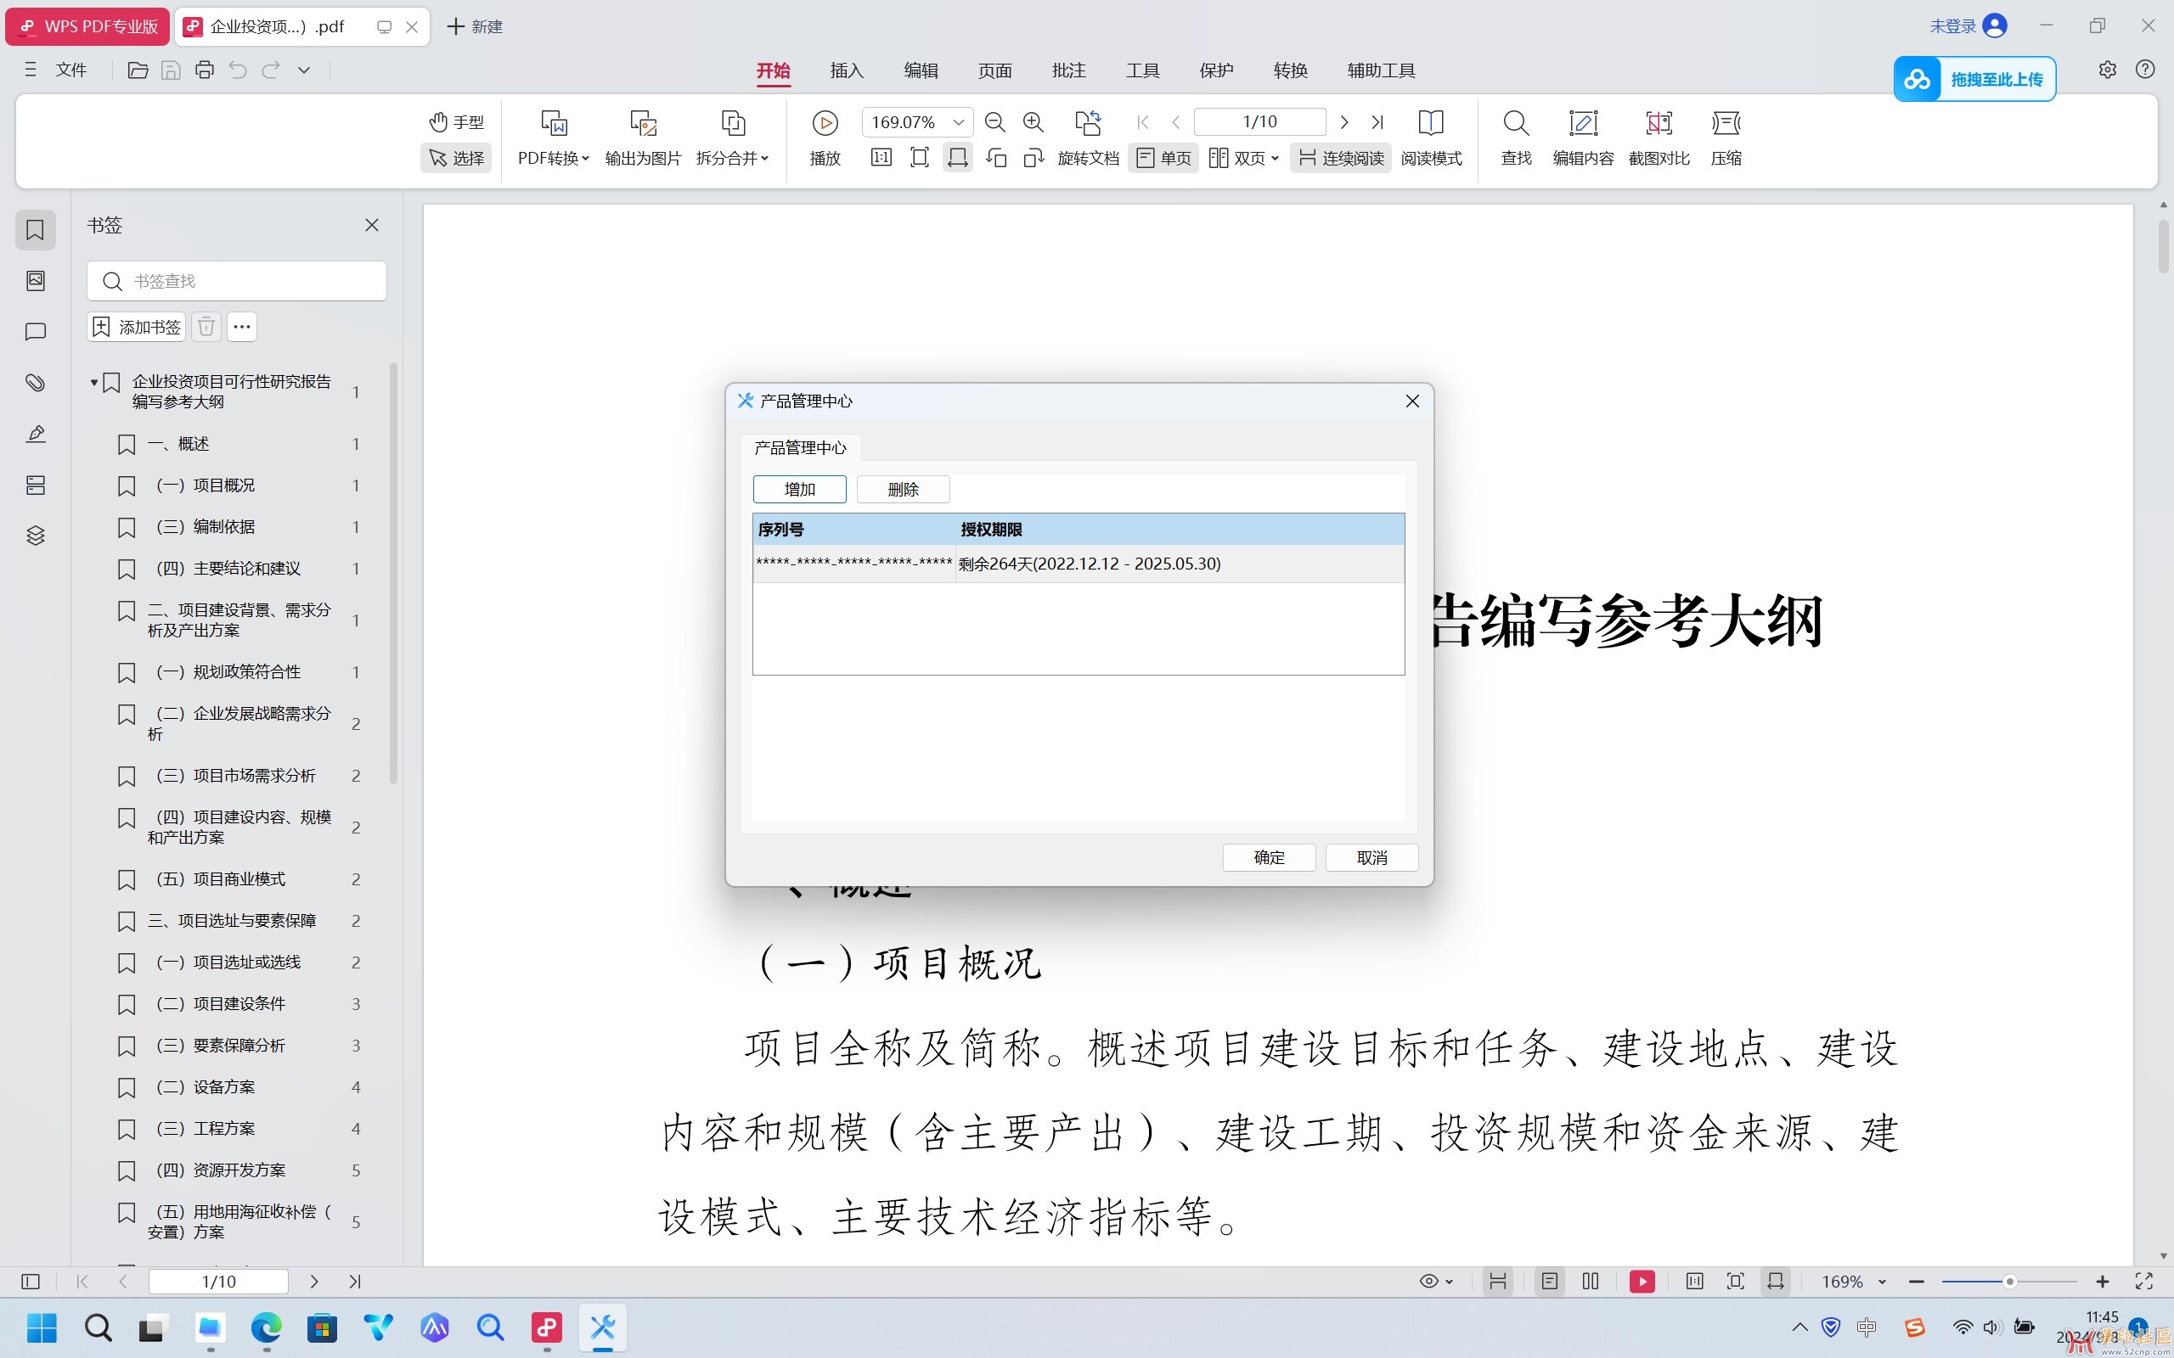The width and height of the screenshot is (2174, 1358).
Task: Open the Find search tool
Action: [x=1516, y=123]
